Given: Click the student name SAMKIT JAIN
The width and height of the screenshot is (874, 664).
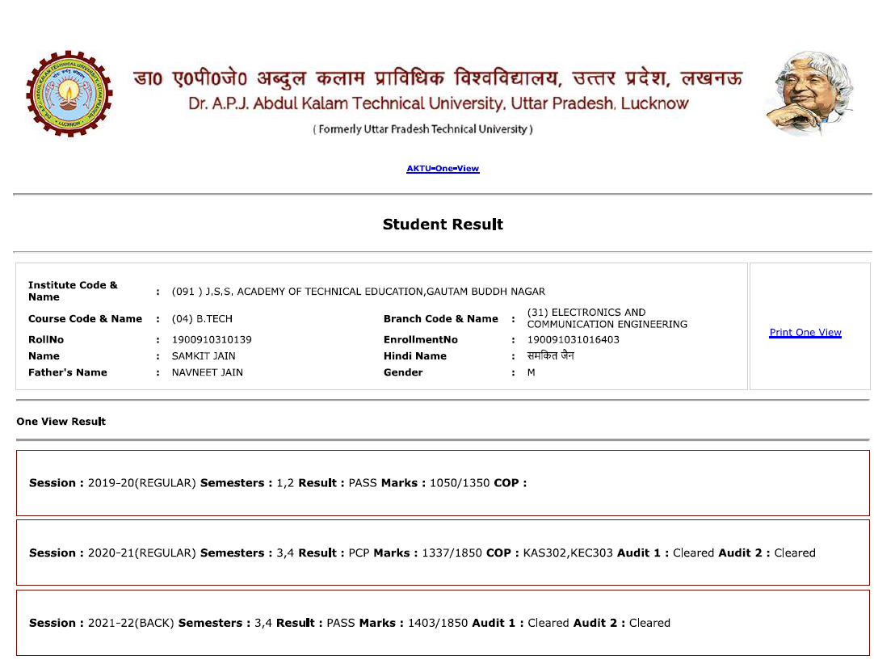Looking at the screenshot, I should 204,356.
